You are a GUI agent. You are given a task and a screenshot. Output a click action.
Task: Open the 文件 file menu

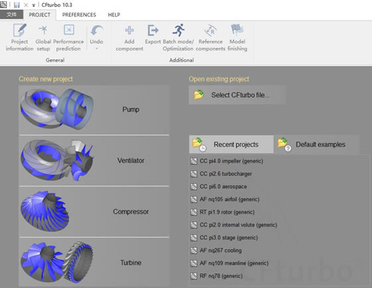click(x=11, y=15)
